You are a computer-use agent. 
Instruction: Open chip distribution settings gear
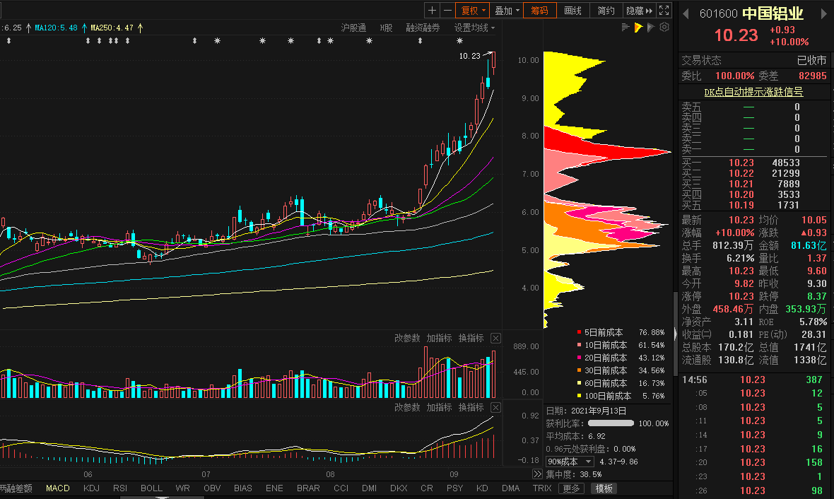click(664, 27)
